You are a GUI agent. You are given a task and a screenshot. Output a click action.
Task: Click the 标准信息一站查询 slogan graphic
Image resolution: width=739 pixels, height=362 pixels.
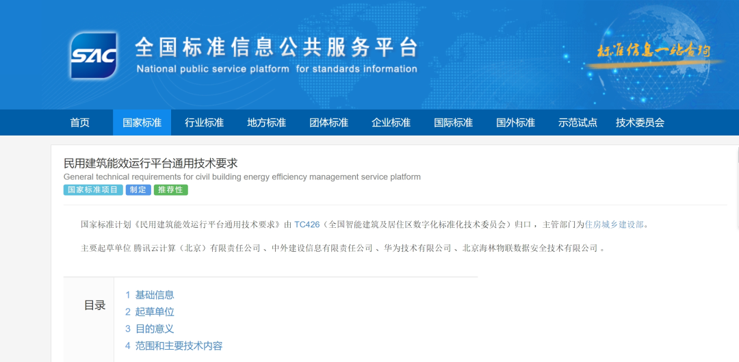click(x=654, y=52)
